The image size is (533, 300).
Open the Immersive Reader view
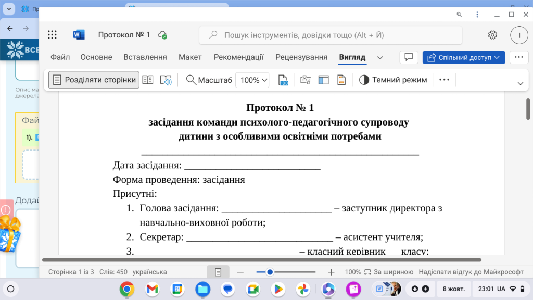(x=148, y=80)
